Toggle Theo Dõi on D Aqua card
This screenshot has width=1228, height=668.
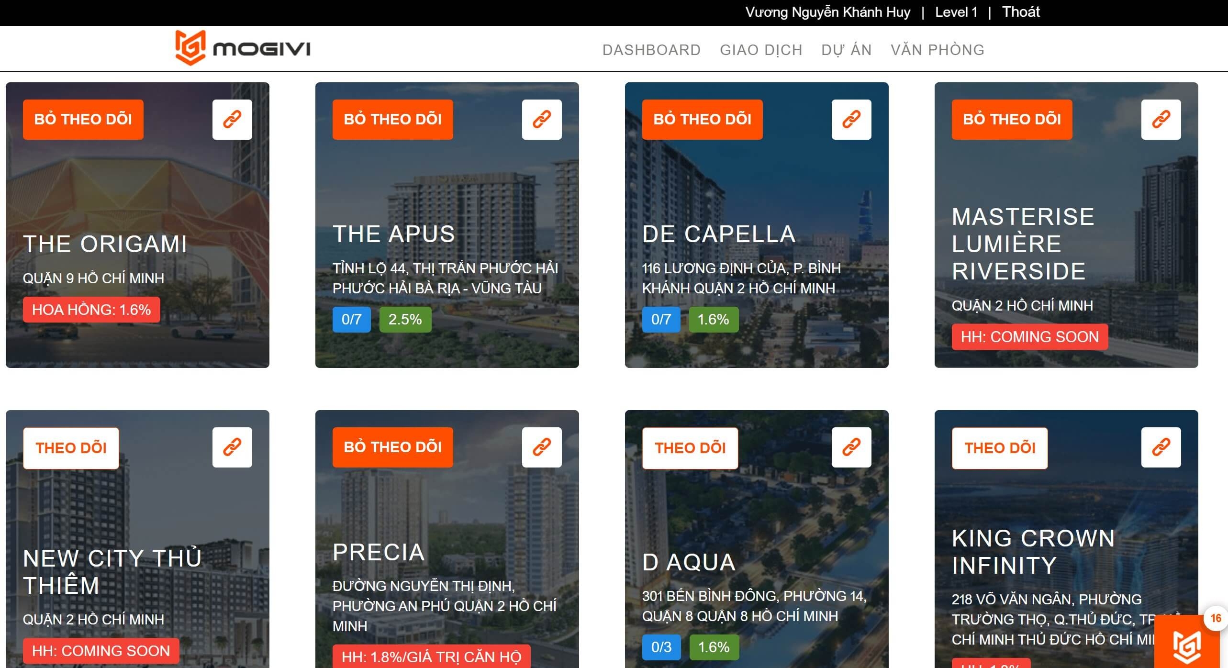690,448
